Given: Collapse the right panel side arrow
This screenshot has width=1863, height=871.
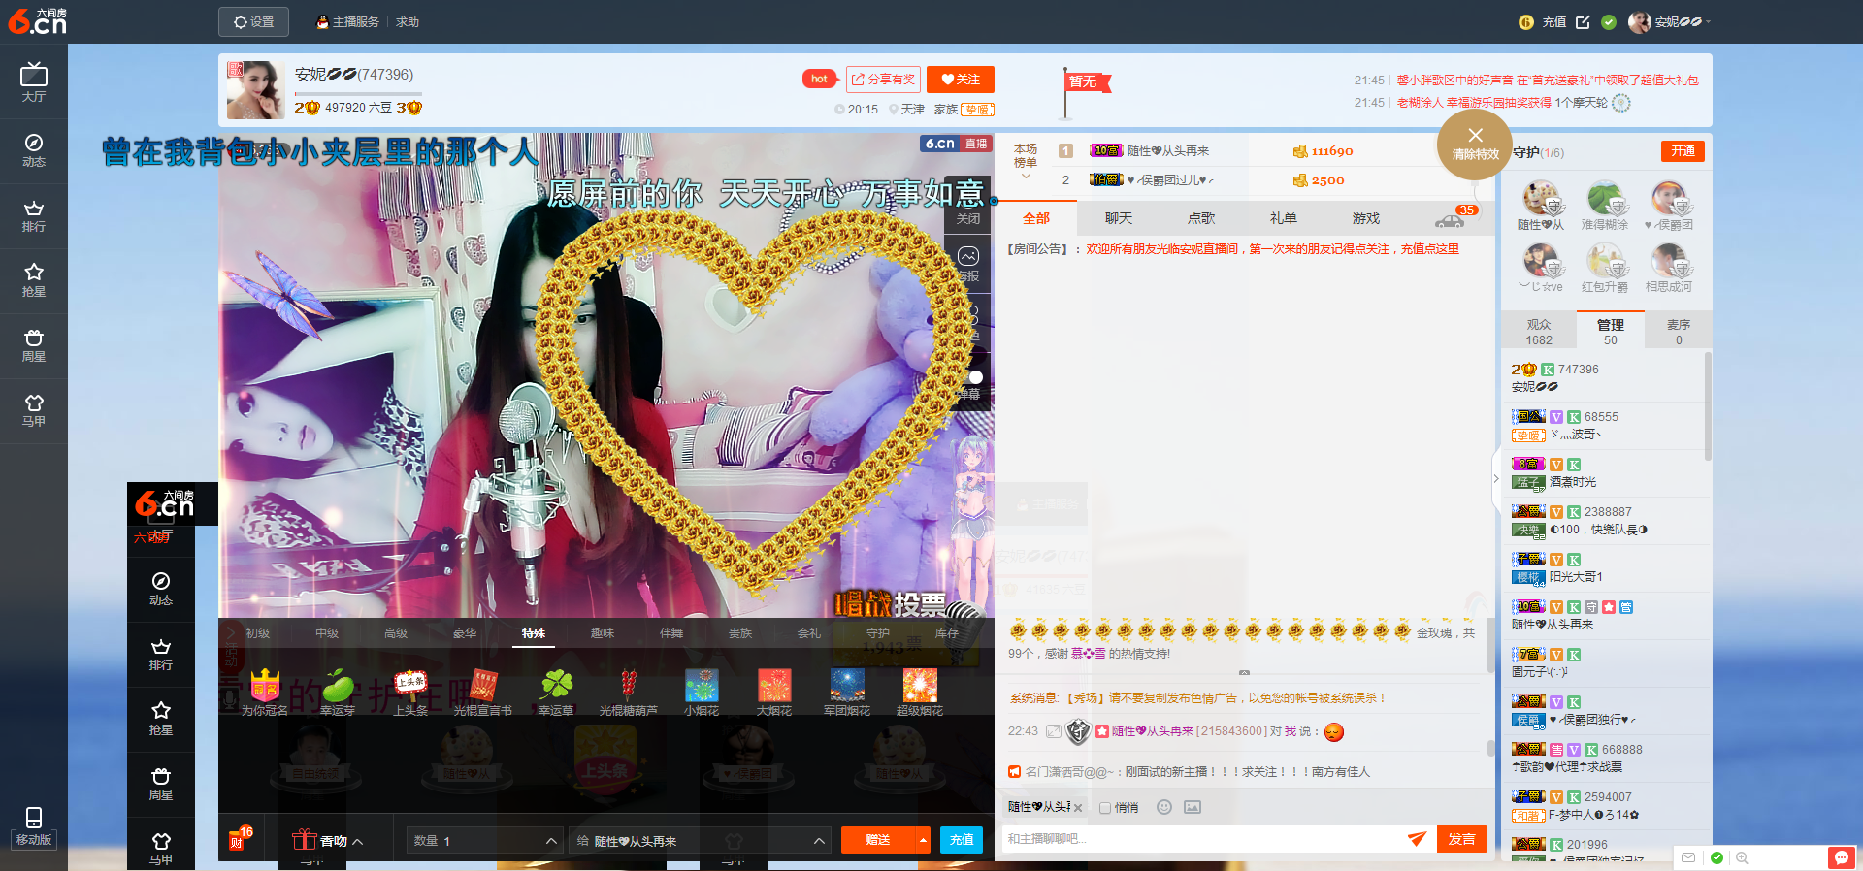Looking at the screenshot, I should point(1495,478).
